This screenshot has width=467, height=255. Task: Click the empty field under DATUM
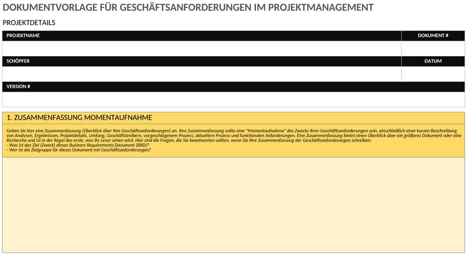click(433, 74)
